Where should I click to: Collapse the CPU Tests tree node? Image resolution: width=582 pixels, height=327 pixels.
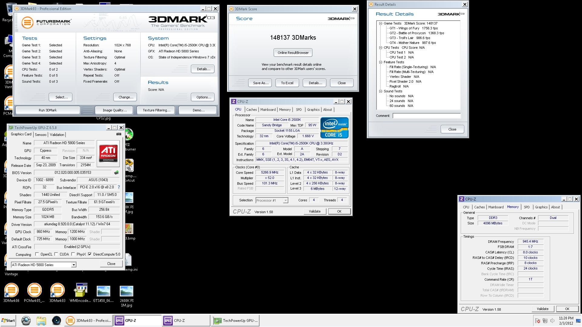pos(380,48)
